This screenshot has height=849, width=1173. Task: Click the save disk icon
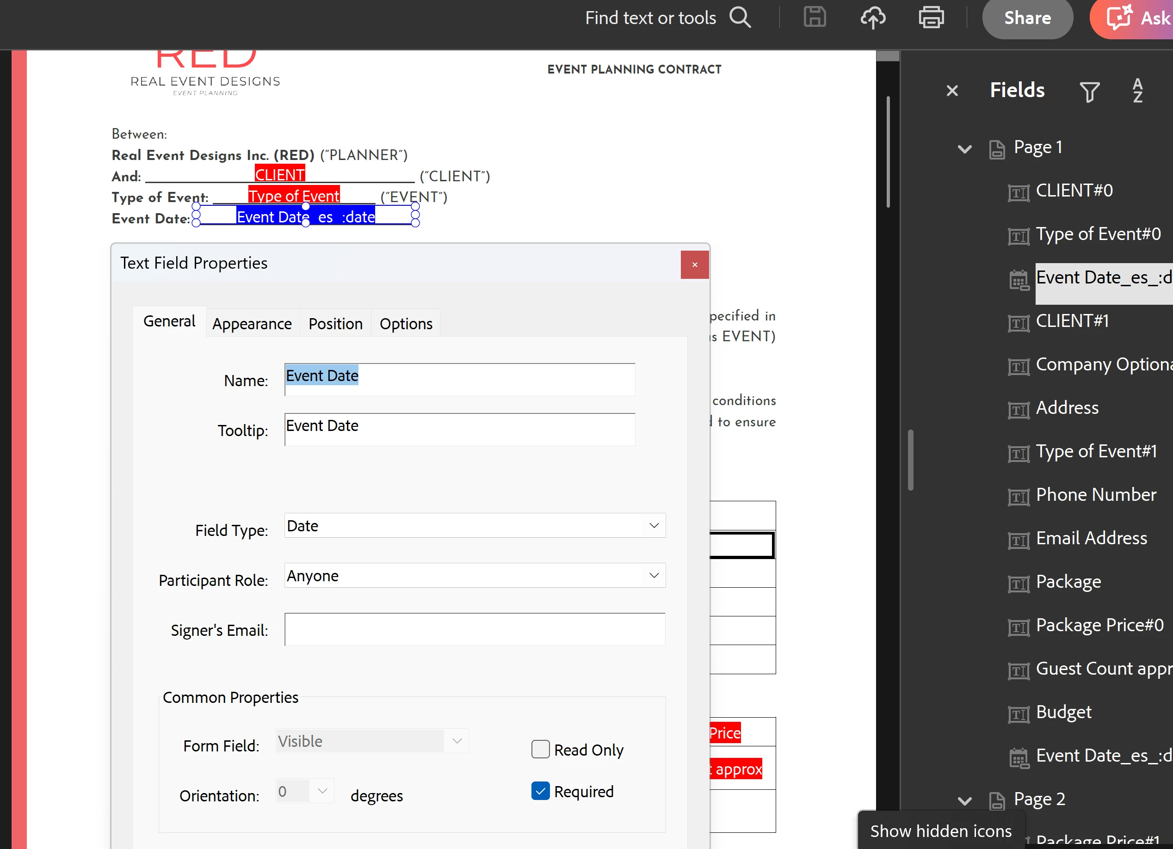point(815,17)
